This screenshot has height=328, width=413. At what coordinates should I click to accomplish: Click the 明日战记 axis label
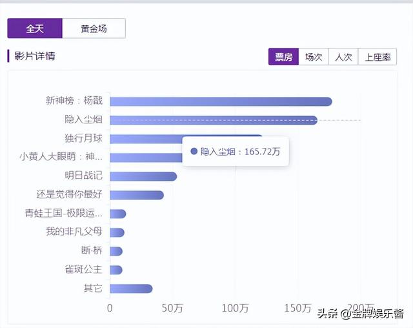pos(83,175)
